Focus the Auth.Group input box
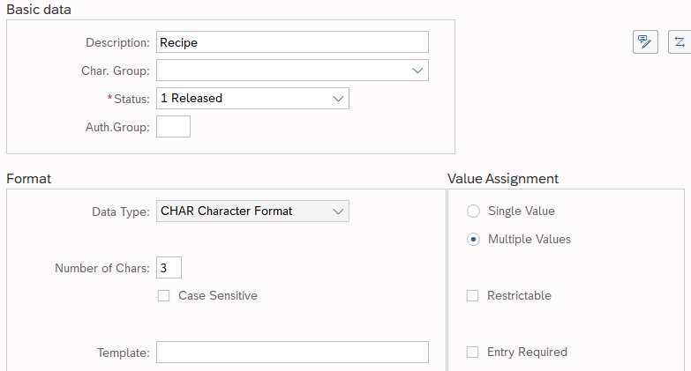Image resolution: width=691 pixels, height=371 pixels. [x=173, y=127]
